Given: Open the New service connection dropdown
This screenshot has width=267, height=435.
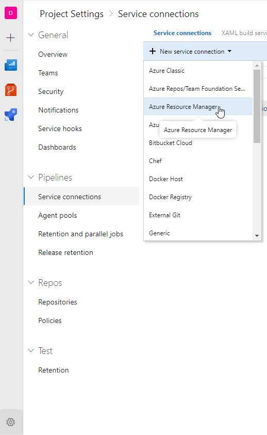Looking at the screenshot, I should tap(191, 51).
